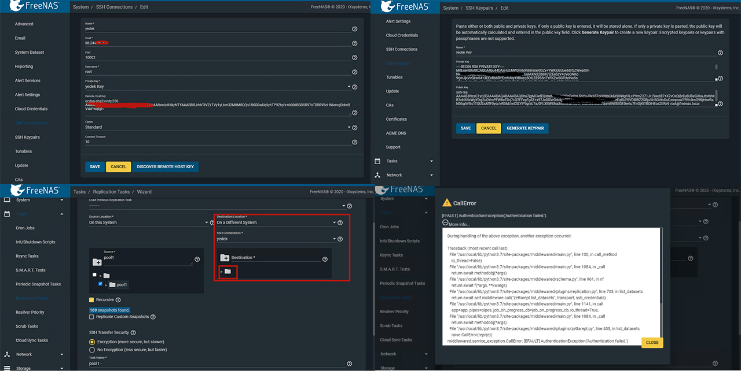Click the Network icon in the Replication Wizard sidebar
The height and width of the screenshot is (371, 741).
[8, 354]
